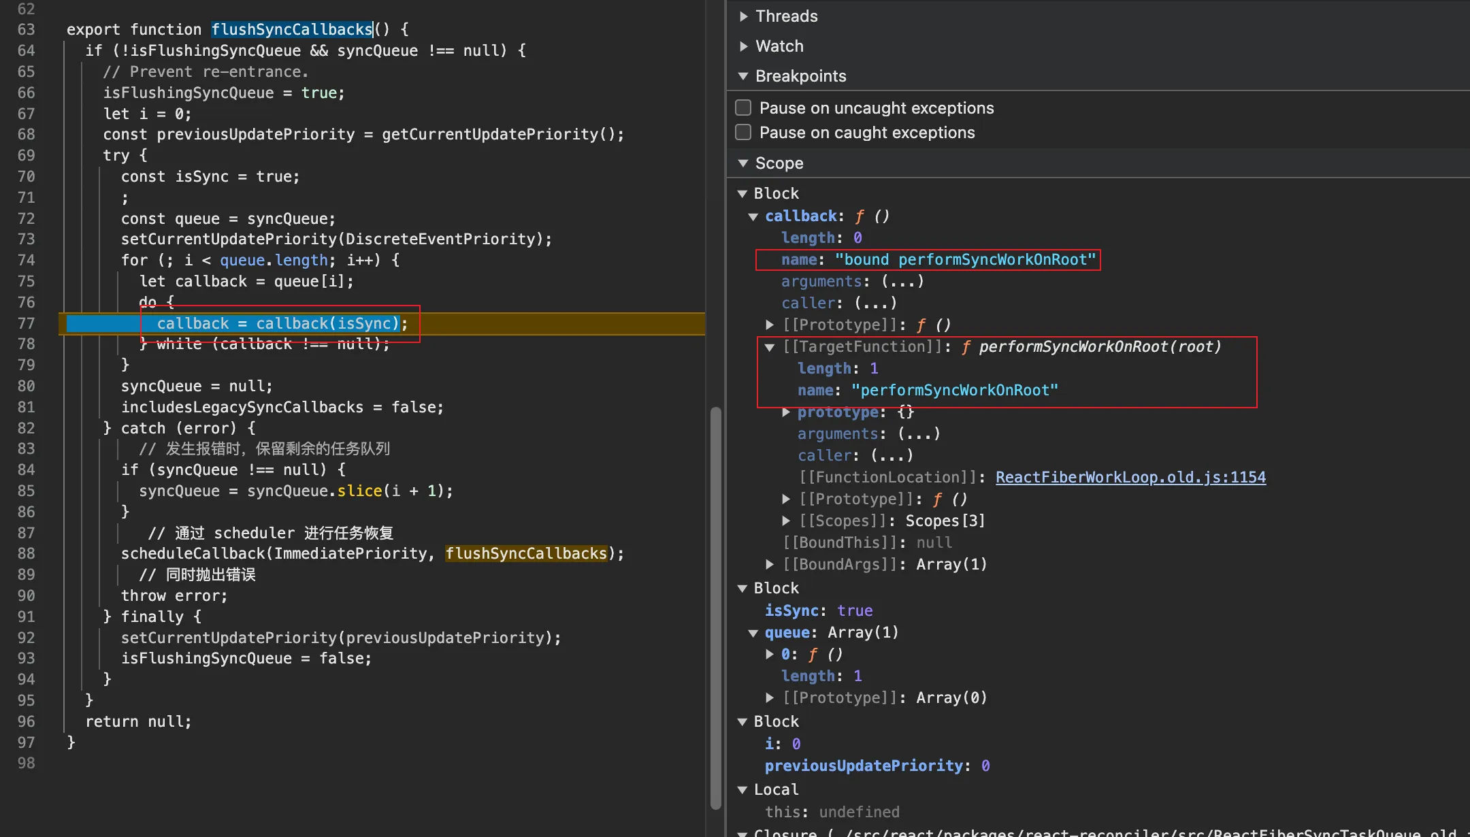Click line number 88 gutter to set breakpoint

tap(26, 554)
